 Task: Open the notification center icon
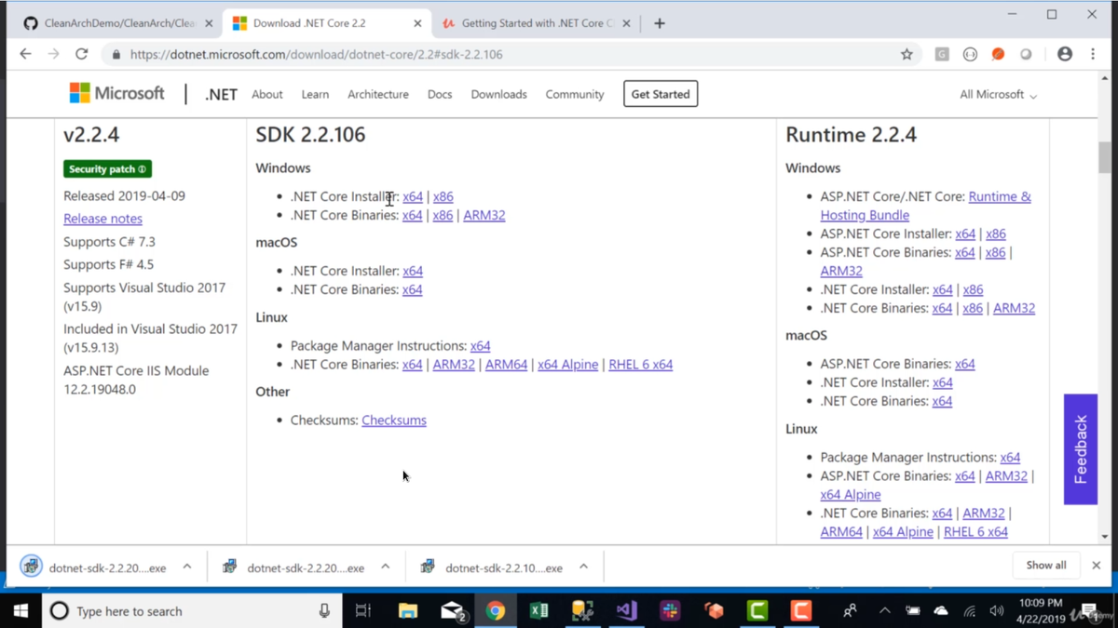(x=1088, y=611)
